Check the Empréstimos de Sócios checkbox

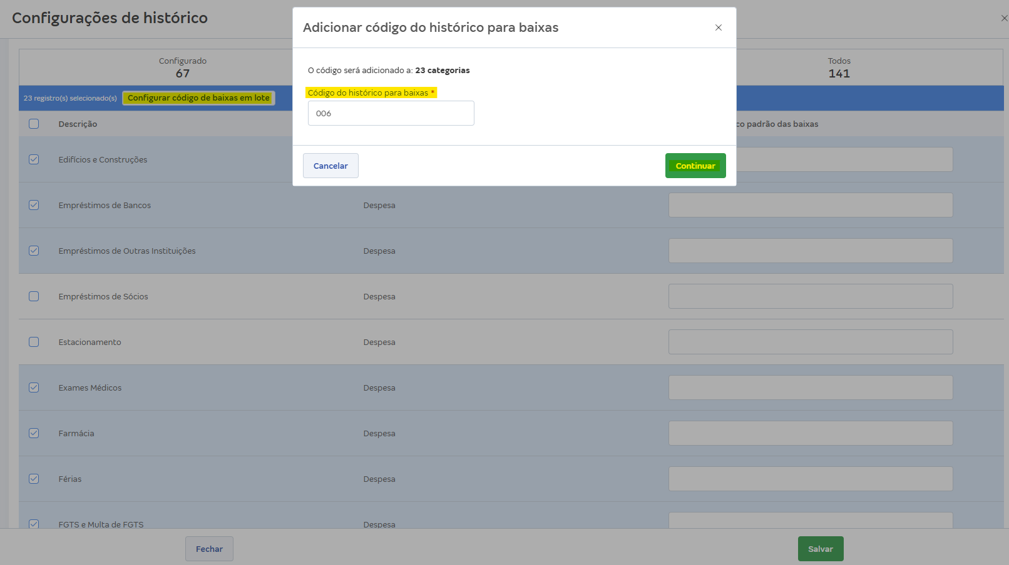(34, 296)
